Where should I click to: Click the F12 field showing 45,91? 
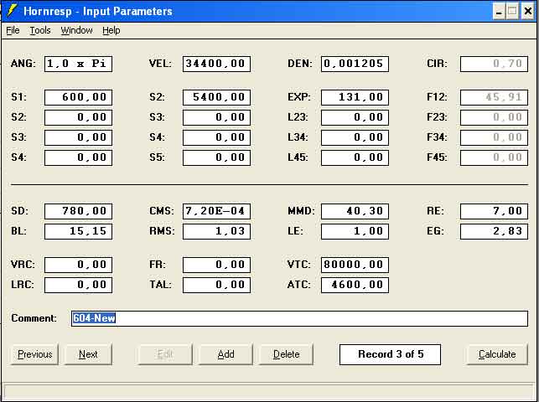[494, 97]
